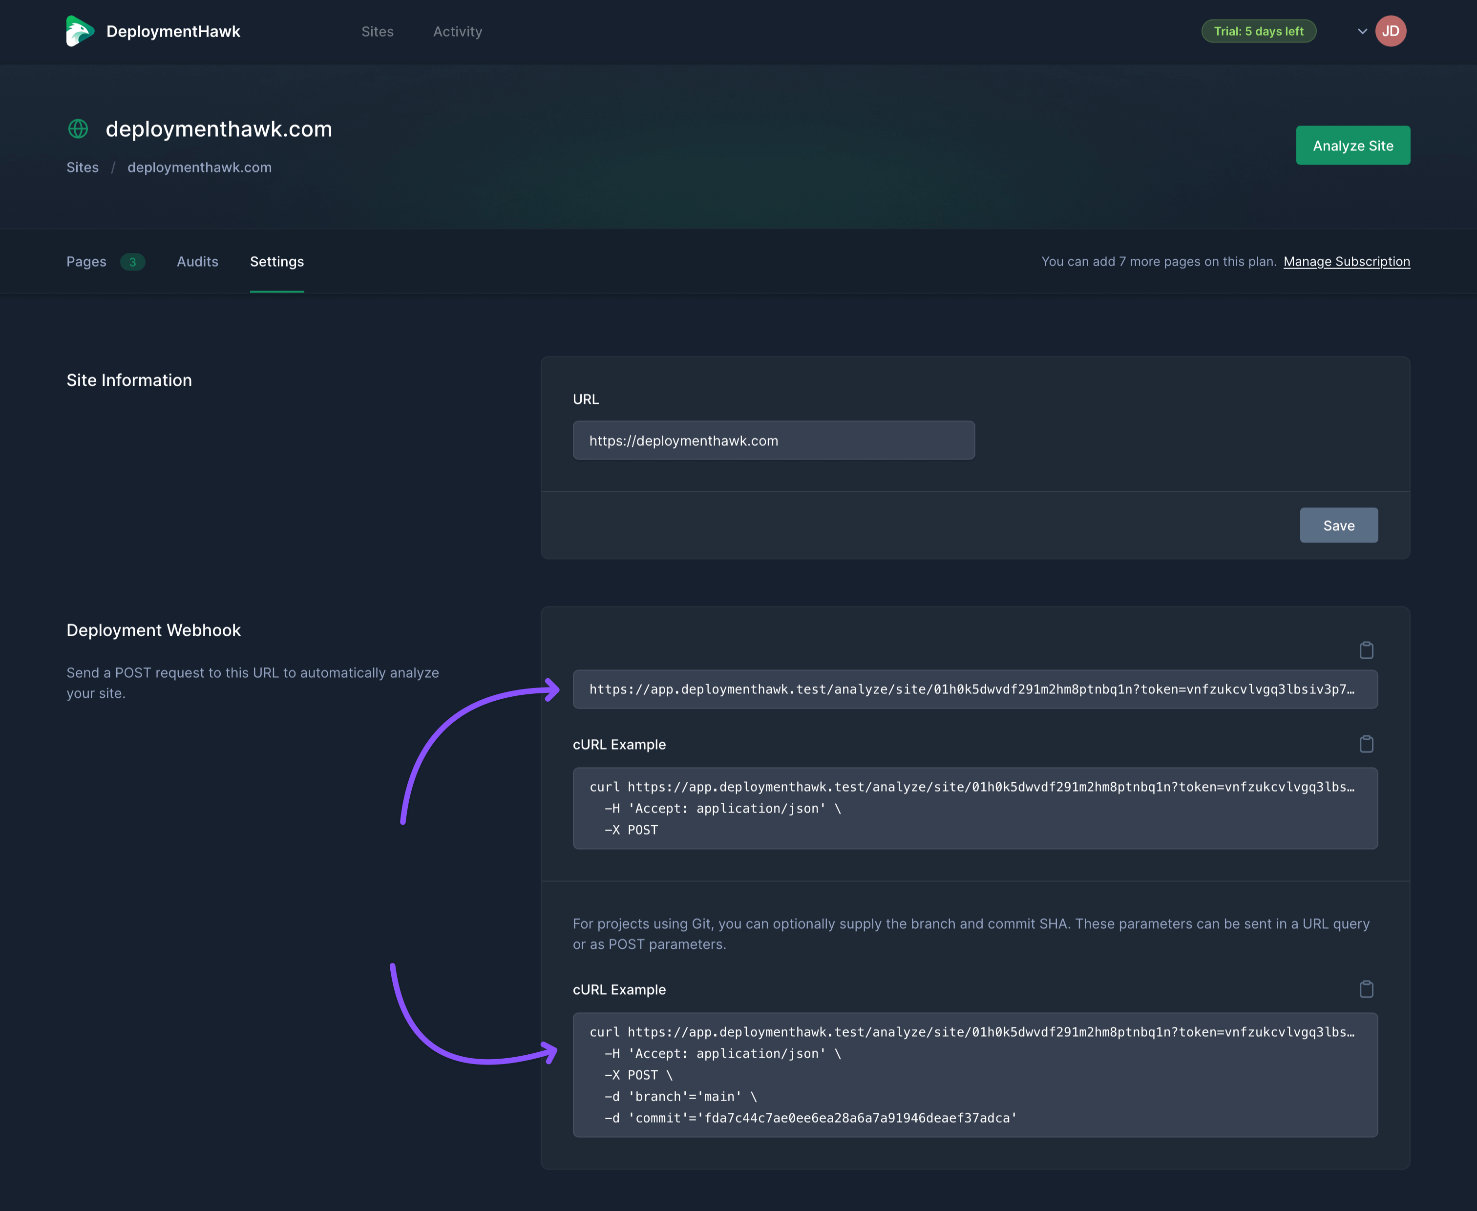Click the copy icon next to second cURL example
The width and height of the screenshot is (1477, 1211).
[1367, 989]
